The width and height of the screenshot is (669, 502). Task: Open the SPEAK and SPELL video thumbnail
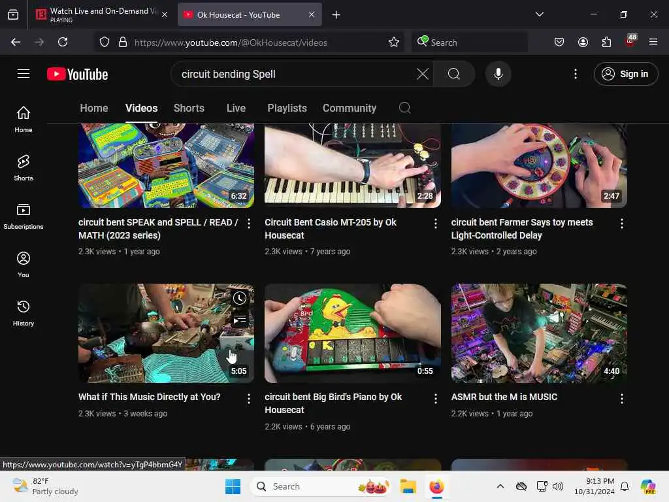(166, 165)
